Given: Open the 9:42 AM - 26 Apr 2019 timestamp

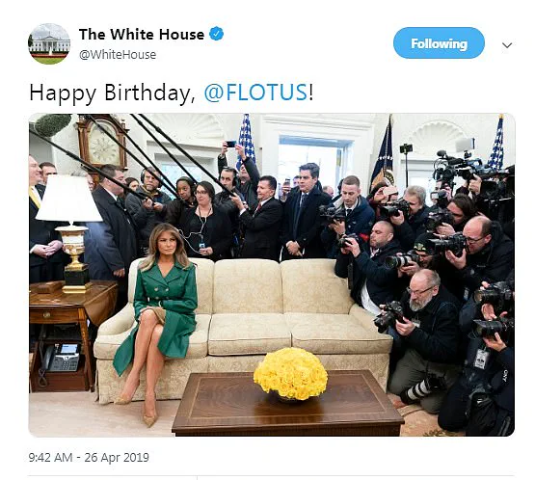Looking at the screenshot, I should 89,457.
